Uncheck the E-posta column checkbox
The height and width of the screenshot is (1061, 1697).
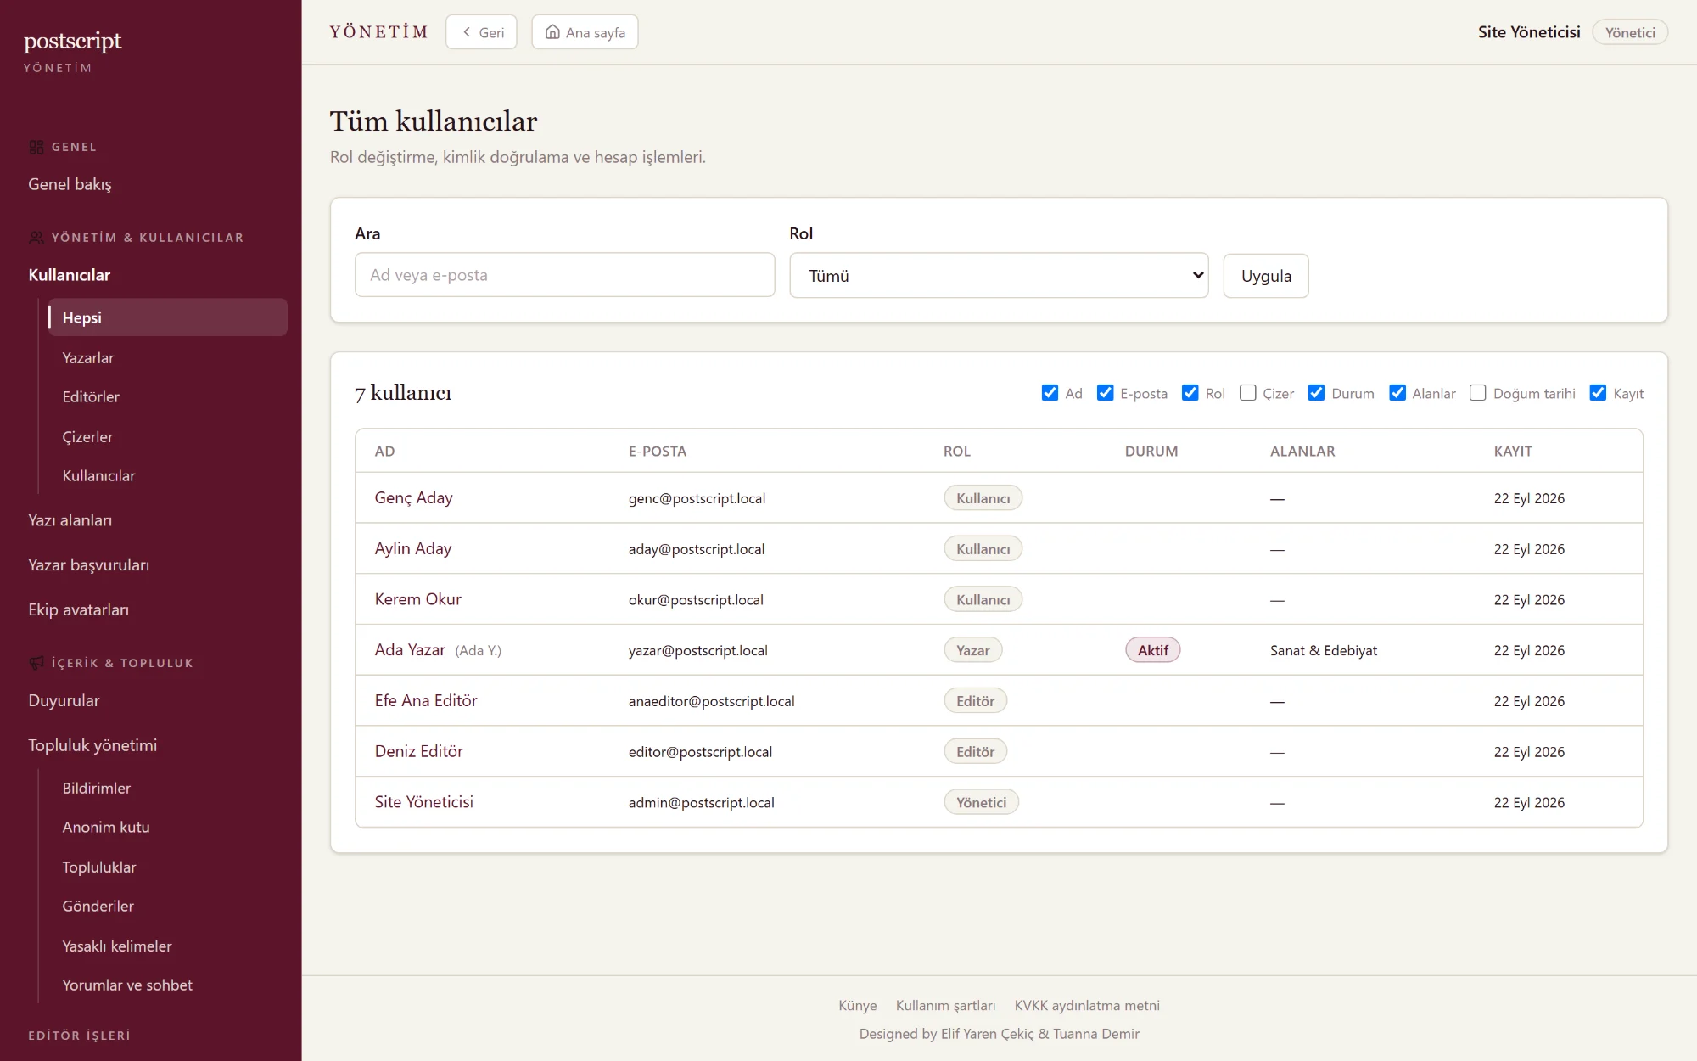pyautogui.click(x=1105, y=393)
